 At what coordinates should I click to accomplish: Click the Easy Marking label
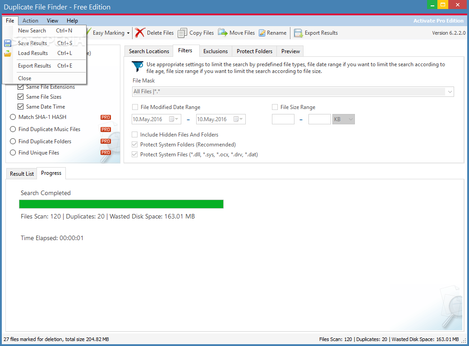coord(109,33)
